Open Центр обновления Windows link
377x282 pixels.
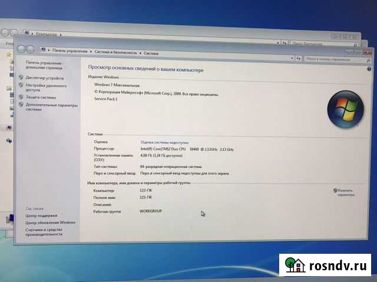coord(50,223)
